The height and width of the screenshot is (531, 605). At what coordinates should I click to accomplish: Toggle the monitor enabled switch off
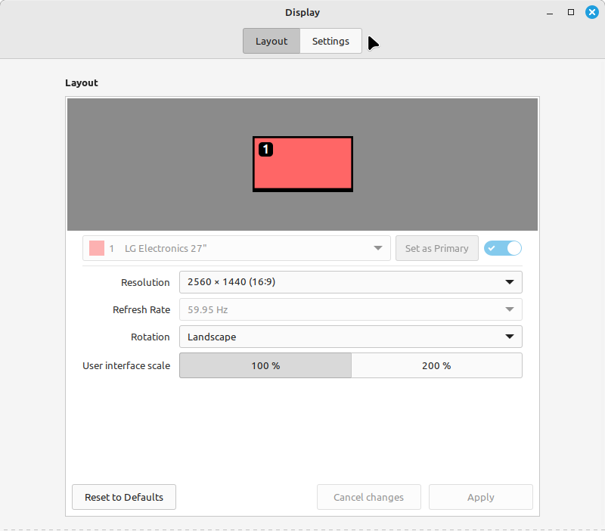click(503, 248)
